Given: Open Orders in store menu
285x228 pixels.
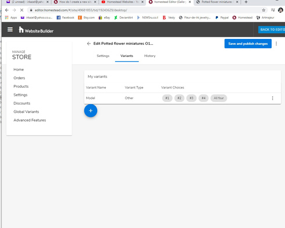Looking at the screenshot, I should [19, 78].
